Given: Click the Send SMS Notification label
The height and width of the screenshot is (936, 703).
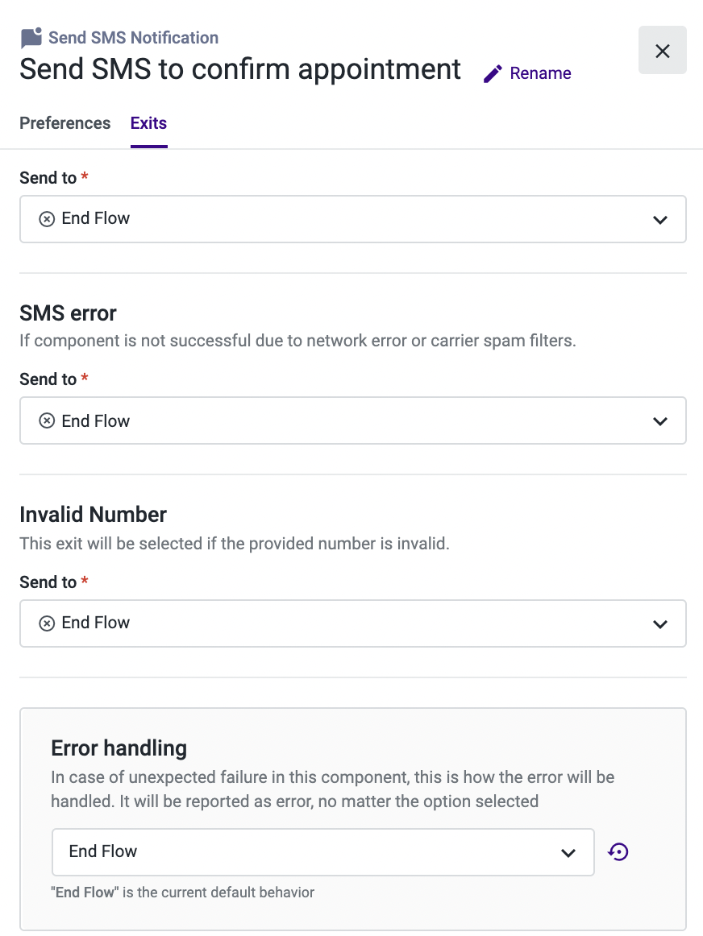Looking at the screenshot, I should pyautogui.click(x=133, y=38).
